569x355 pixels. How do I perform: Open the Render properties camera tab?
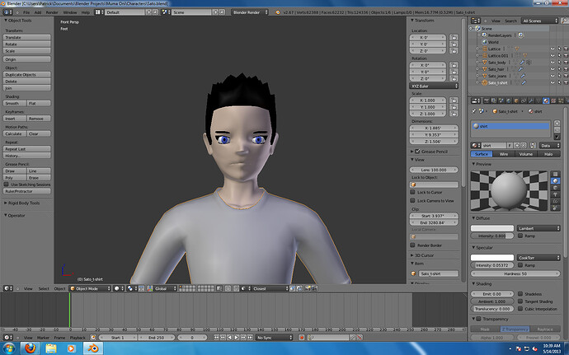tap(487, 100)
